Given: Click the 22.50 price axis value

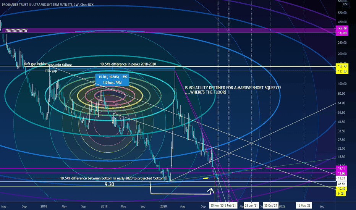Looking at the screenshot, I should pos(341,148).
